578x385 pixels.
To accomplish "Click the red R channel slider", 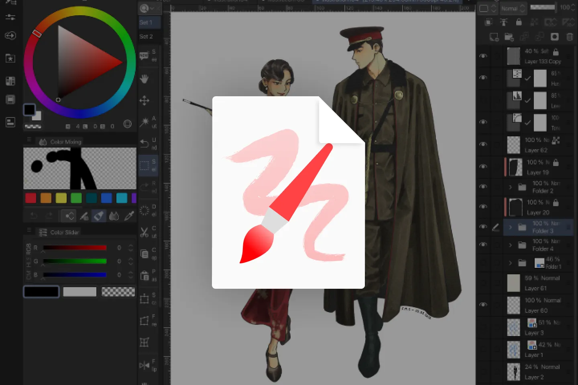I will tap(75, 248).
